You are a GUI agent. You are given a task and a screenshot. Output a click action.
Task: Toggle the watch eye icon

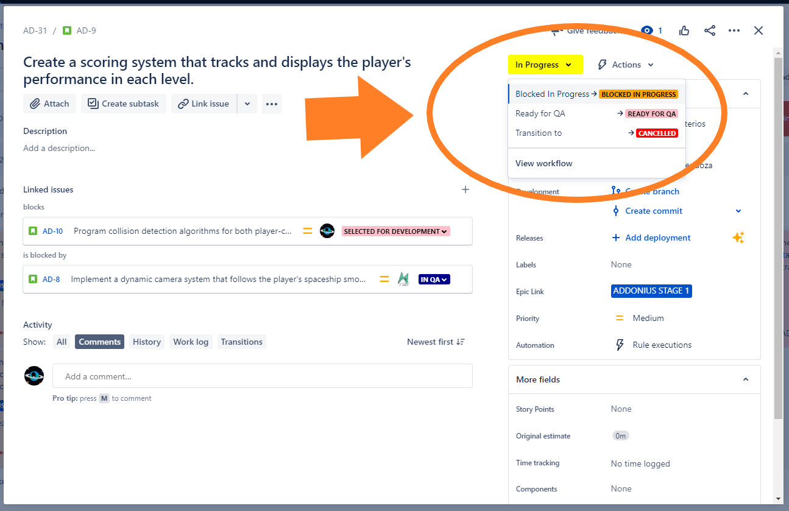[648, 30]
